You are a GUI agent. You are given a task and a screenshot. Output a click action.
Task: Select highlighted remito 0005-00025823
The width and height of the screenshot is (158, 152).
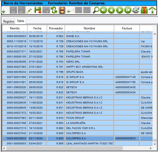(x=15, y=138)
